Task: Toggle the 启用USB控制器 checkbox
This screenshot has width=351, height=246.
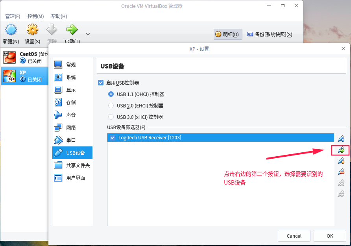Action: (101, 83)
